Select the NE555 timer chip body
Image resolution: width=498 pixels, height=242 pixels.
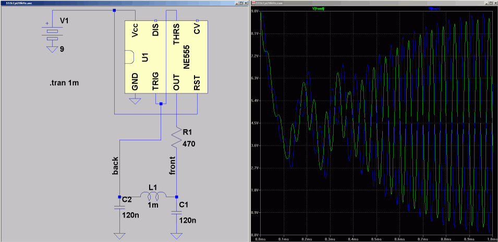click(166, 57)
